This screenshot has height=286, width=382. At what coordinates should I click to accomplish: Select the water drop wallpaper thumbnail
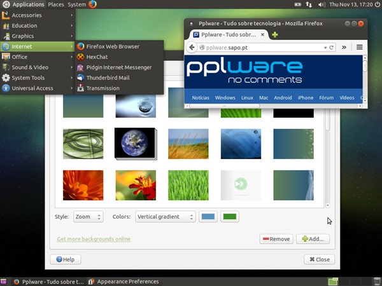click(136, 106)
